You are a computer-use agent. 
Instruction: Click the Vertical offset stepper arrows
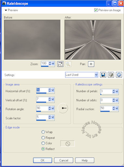pos(49,99)
